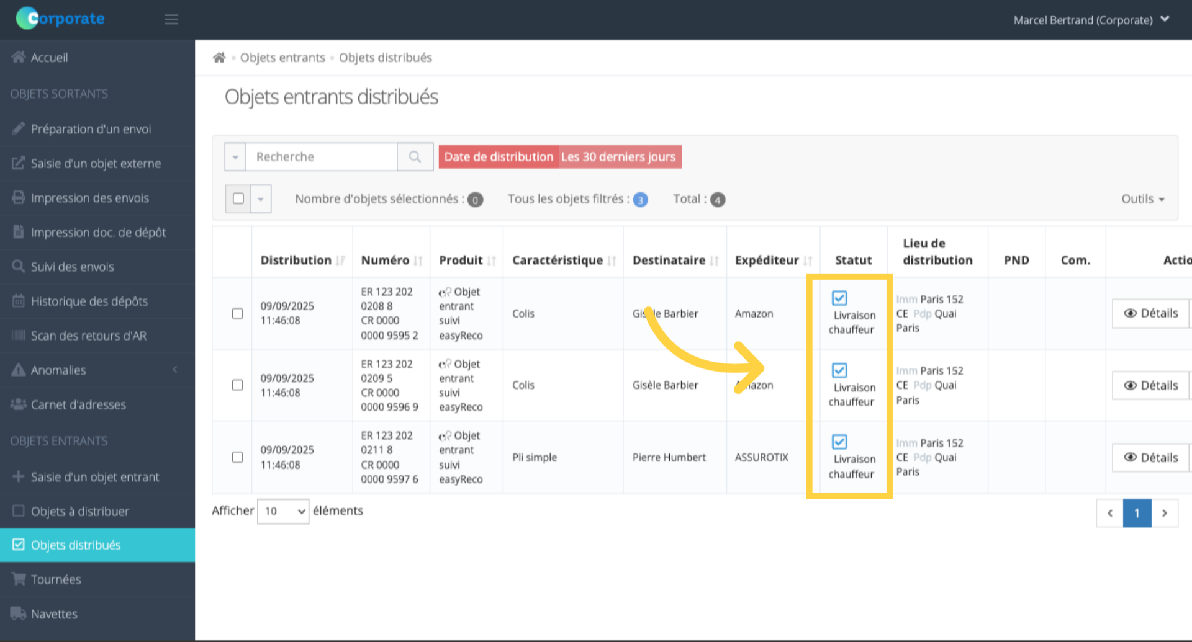Click the filtered objects count badge

640,200
